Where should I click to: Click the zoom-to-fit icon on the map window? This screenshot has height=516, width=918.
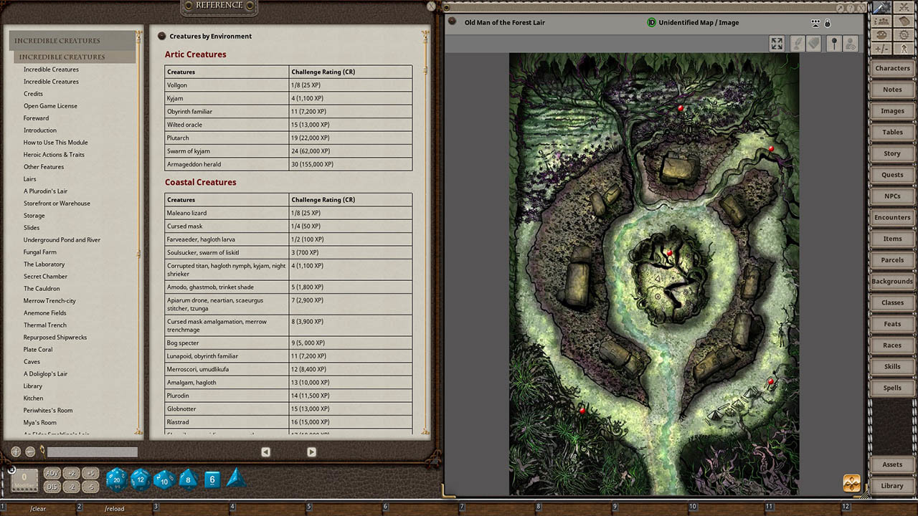pos(777,43)
